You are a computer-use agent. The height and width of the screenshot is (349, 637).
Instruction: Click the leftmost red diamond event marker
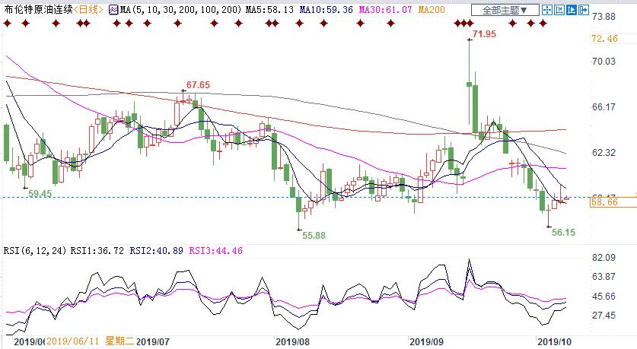(6, 24)
